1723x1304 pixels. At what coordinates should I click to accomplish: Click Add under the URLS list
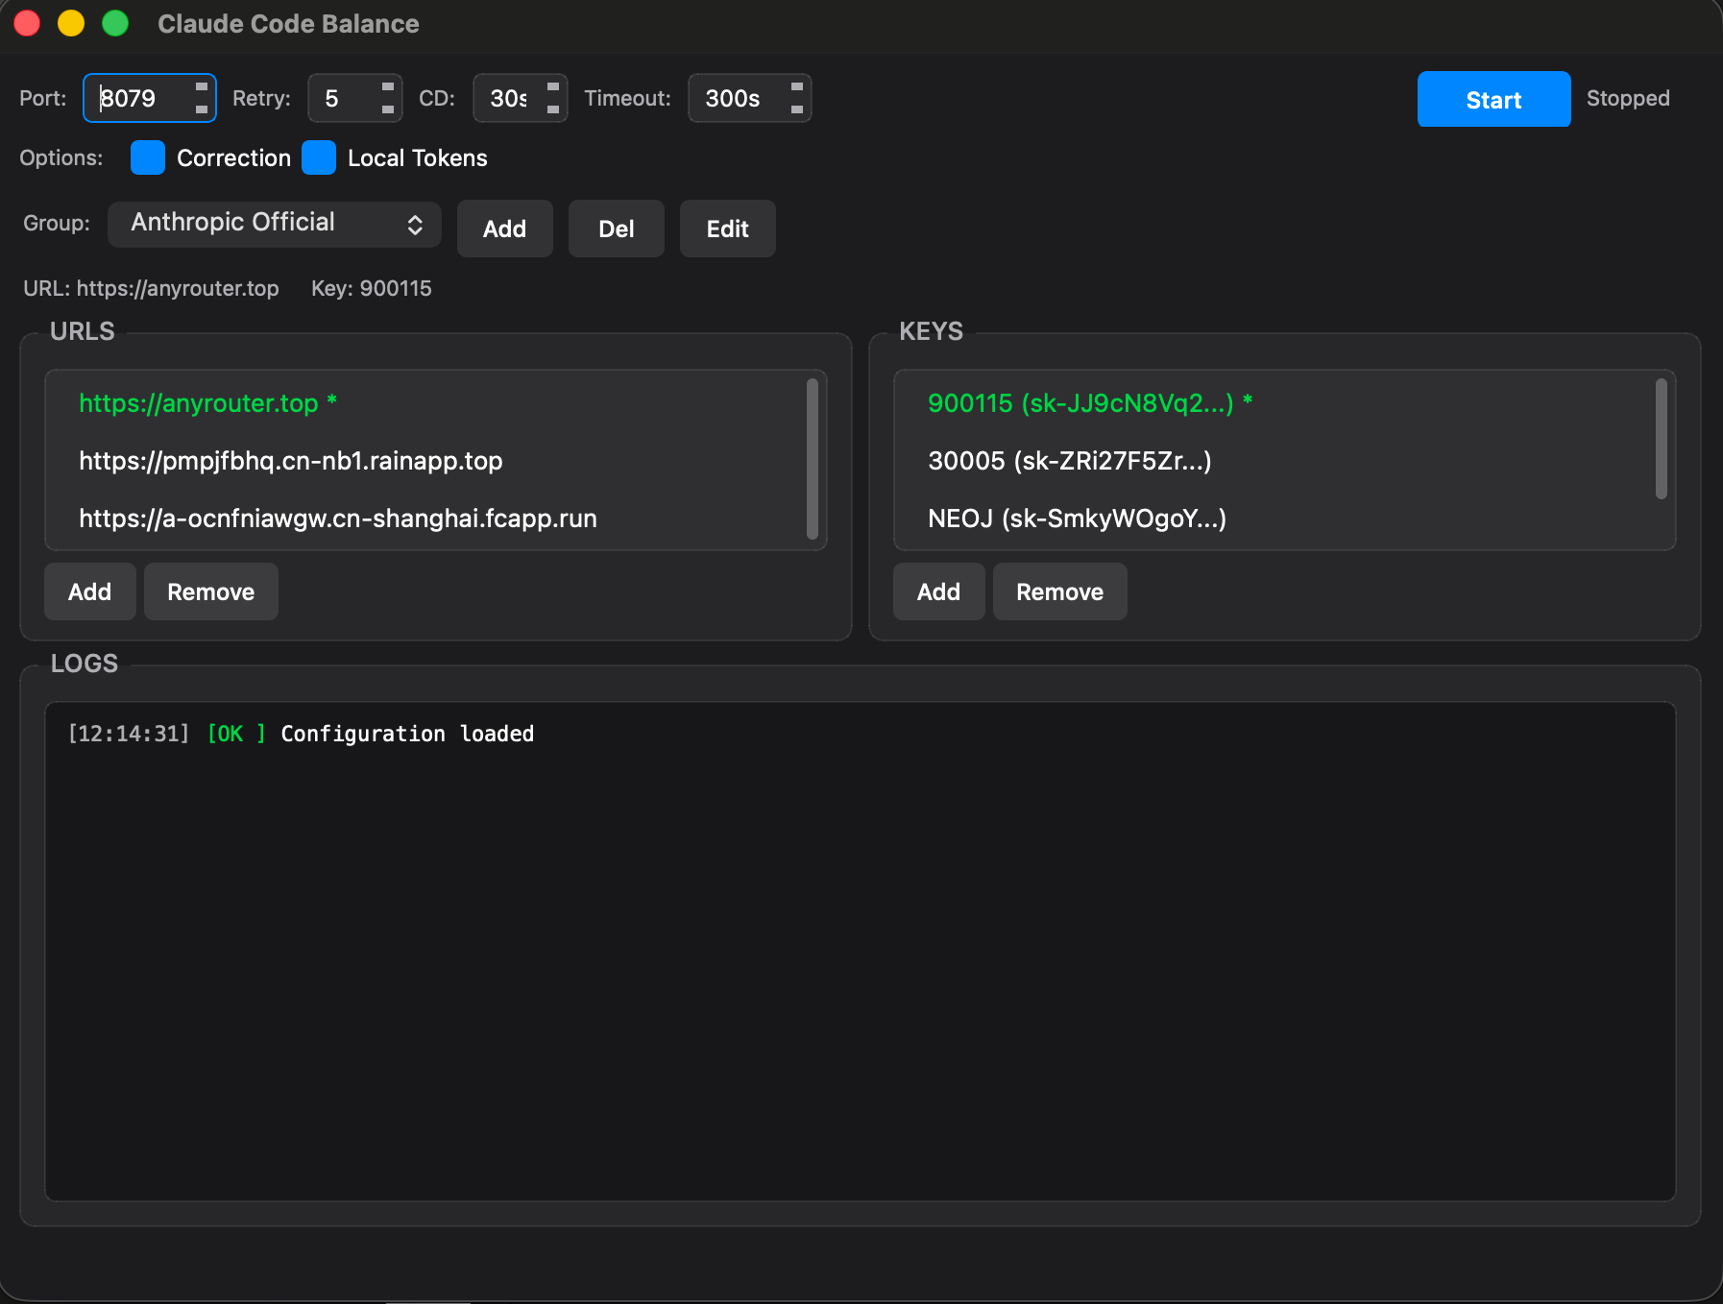coord(89,592)
